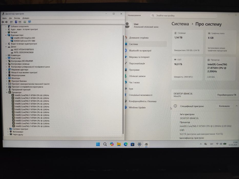The height and width of the screenshot is (179, 239).
Task: Open the Дія menu
Action: click(x=10, y=18)
